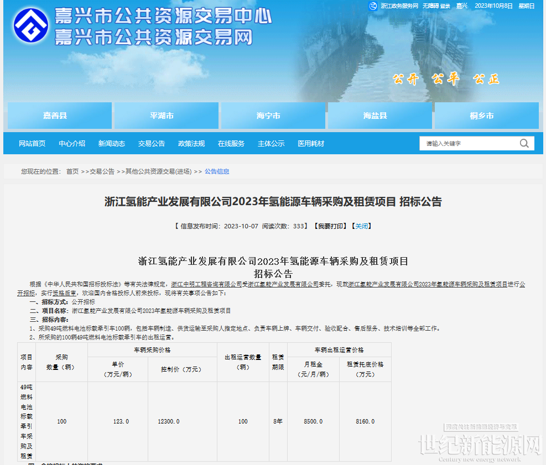Open 主体公示 menu item

coord(271,143)
